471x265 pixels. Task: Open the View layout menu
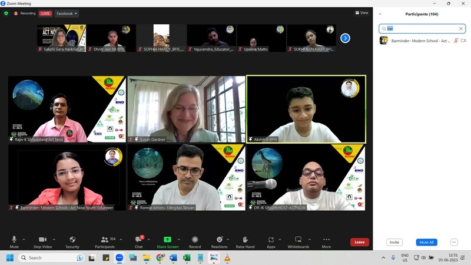[x=361, y=12]
